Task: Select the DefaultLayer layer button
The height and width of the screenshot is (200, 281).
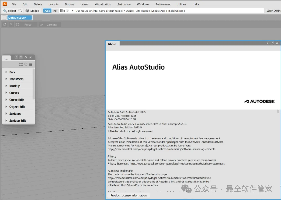Action: pyautogui.click(x=20, y=17)
